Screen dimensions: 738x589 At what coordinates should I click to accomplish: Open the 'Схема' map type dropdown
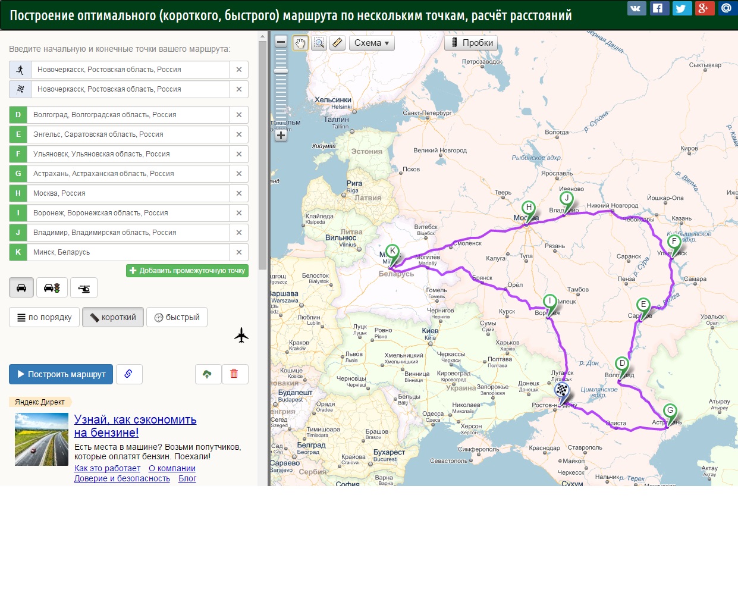click(x=371, y=43)
